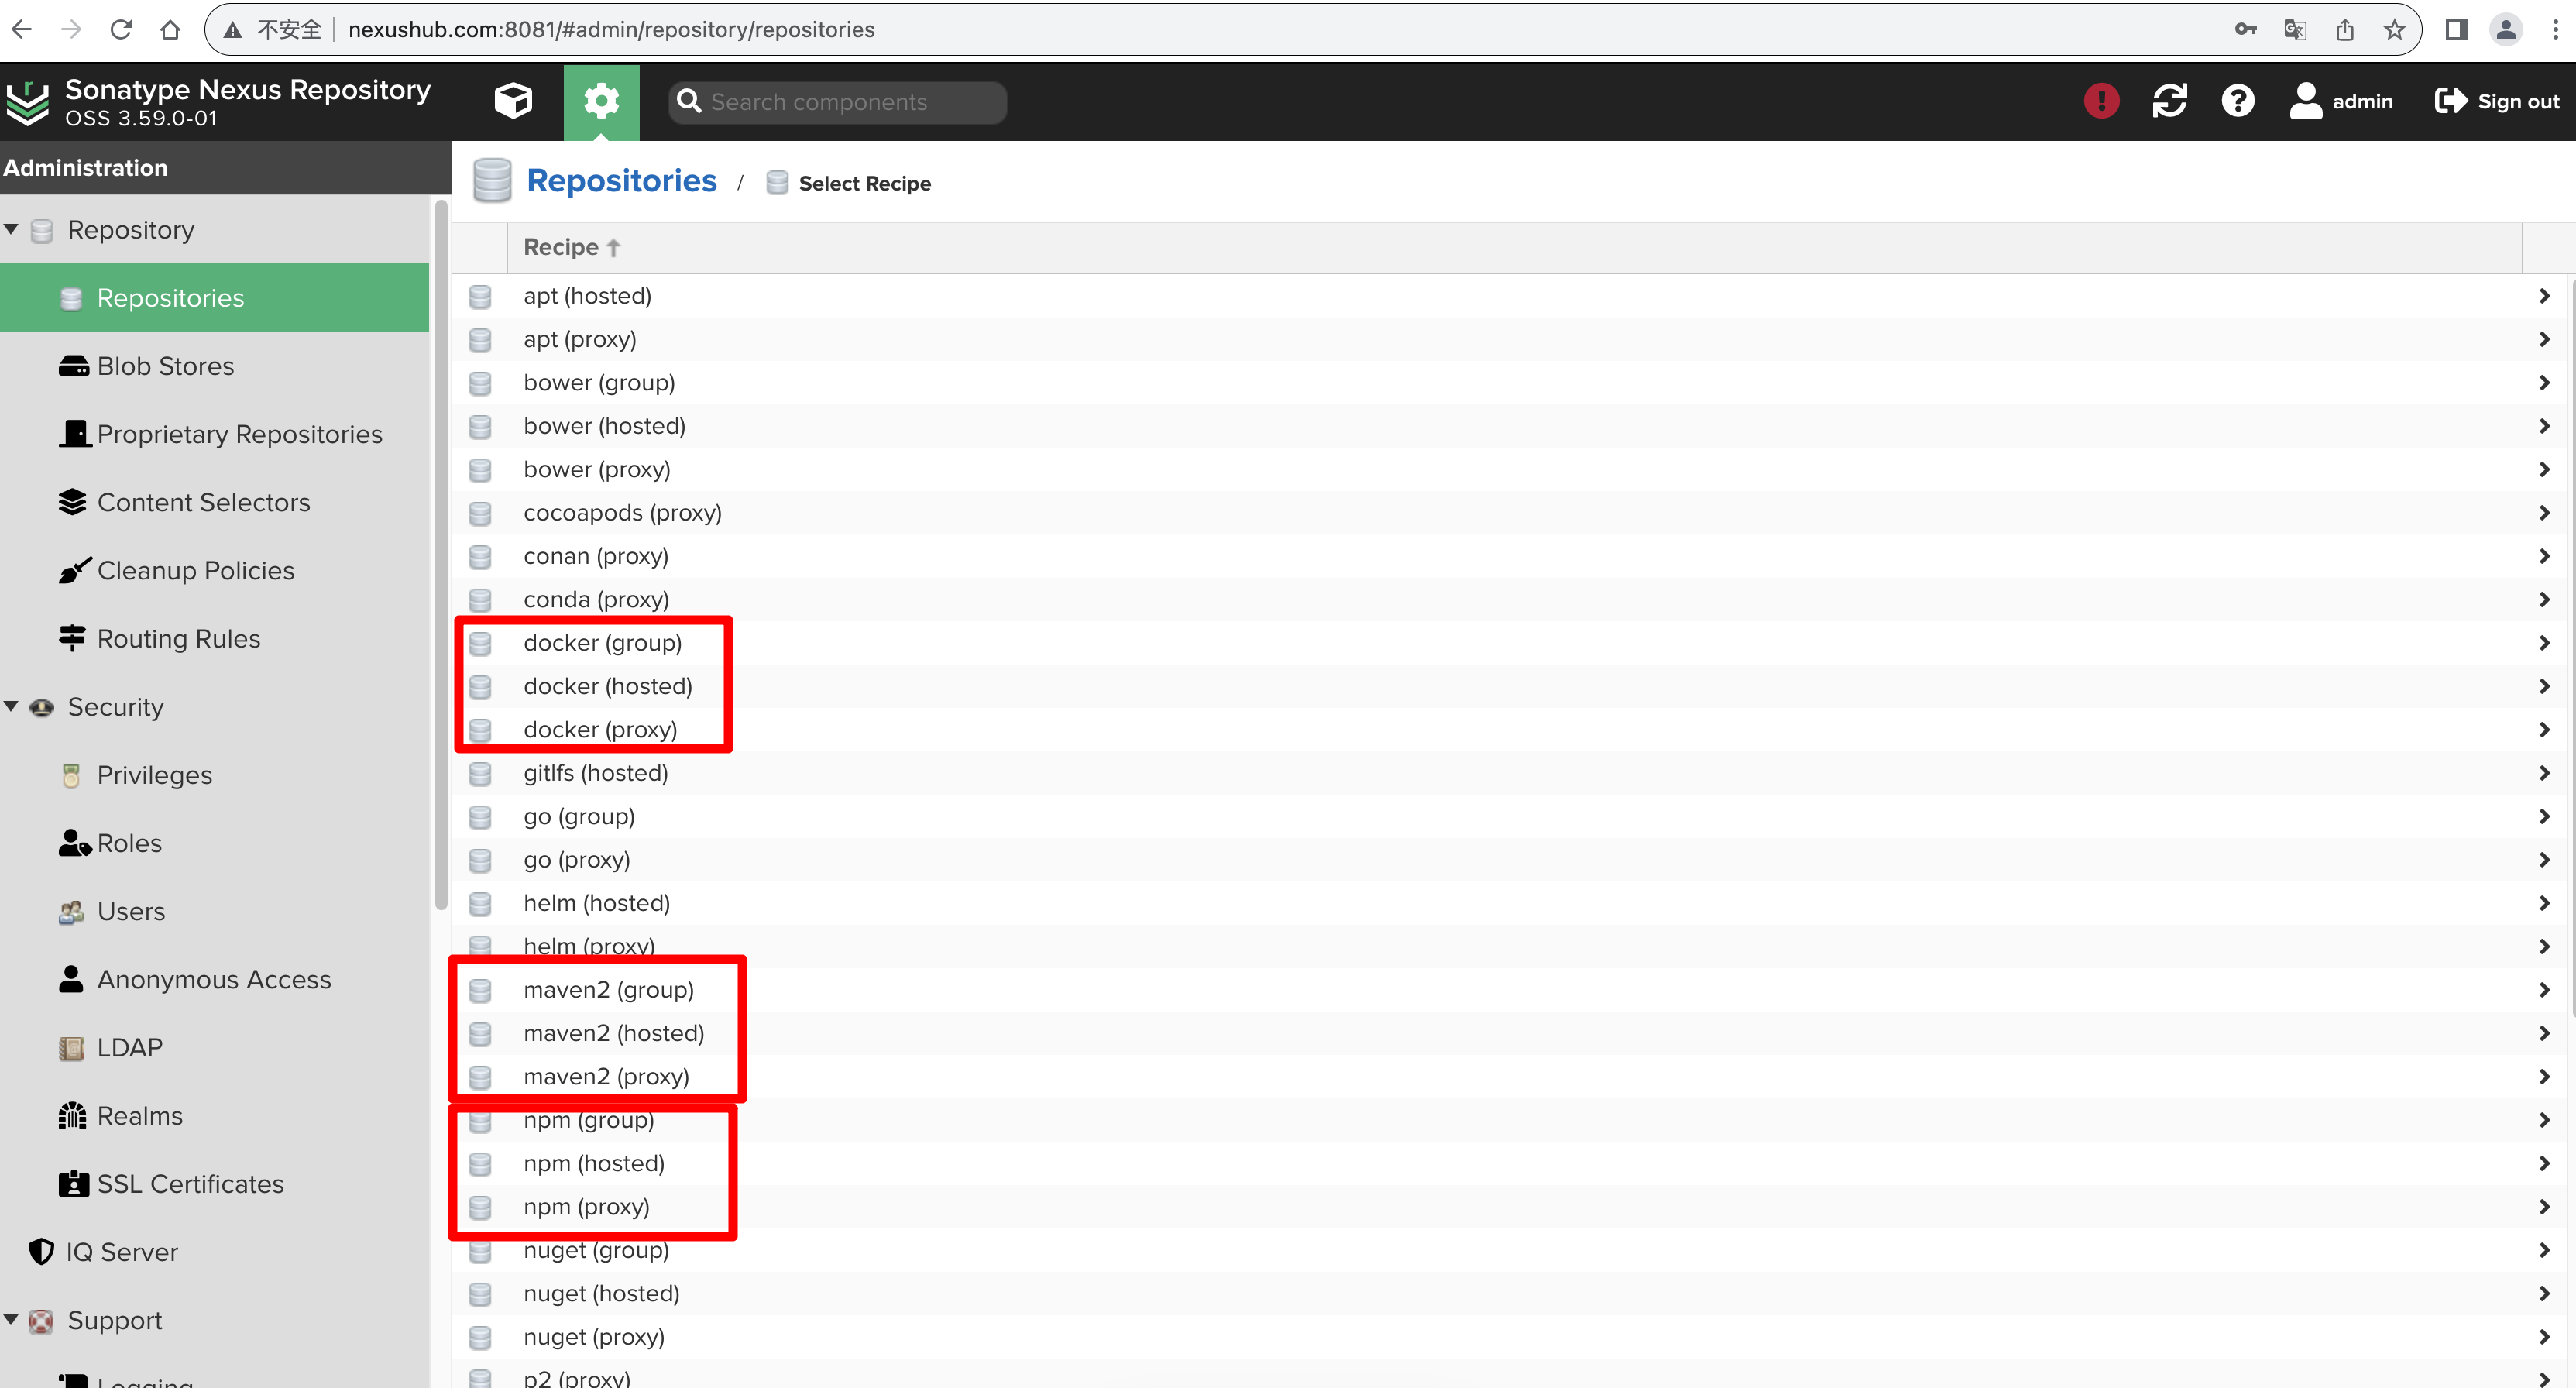Click the browser address bar URL
This screenshot has height=1388, width=2576.
pos(611,30)
